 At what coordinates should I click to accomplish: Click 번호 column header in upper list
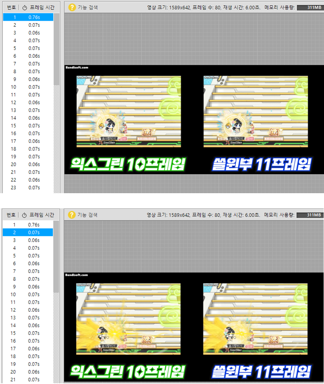tap(11, 8)
